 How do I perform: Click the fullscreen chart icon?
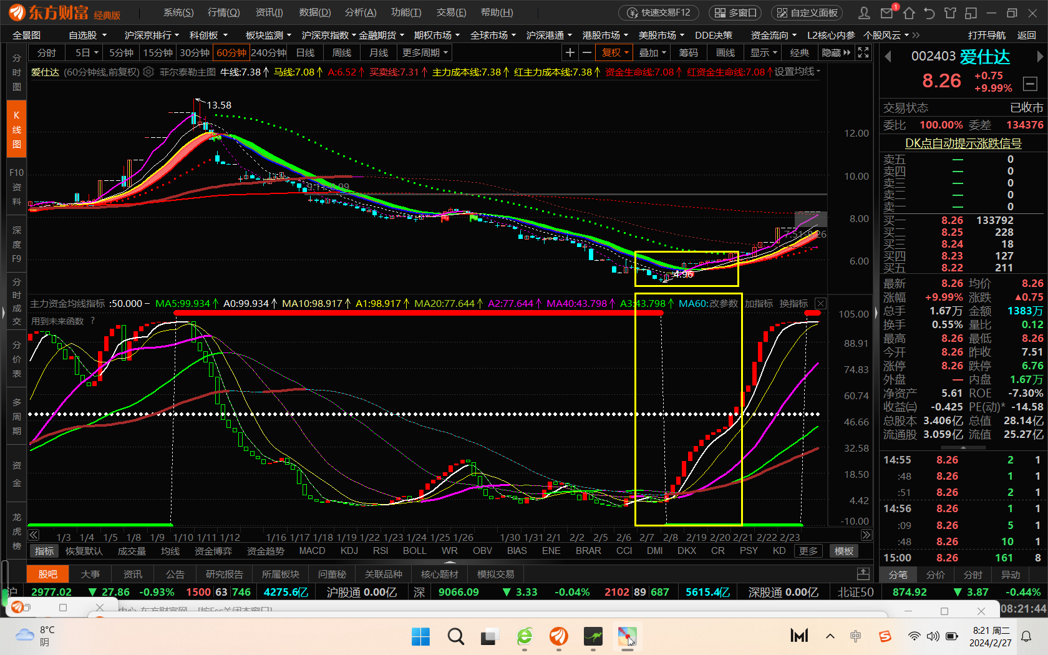863,53
